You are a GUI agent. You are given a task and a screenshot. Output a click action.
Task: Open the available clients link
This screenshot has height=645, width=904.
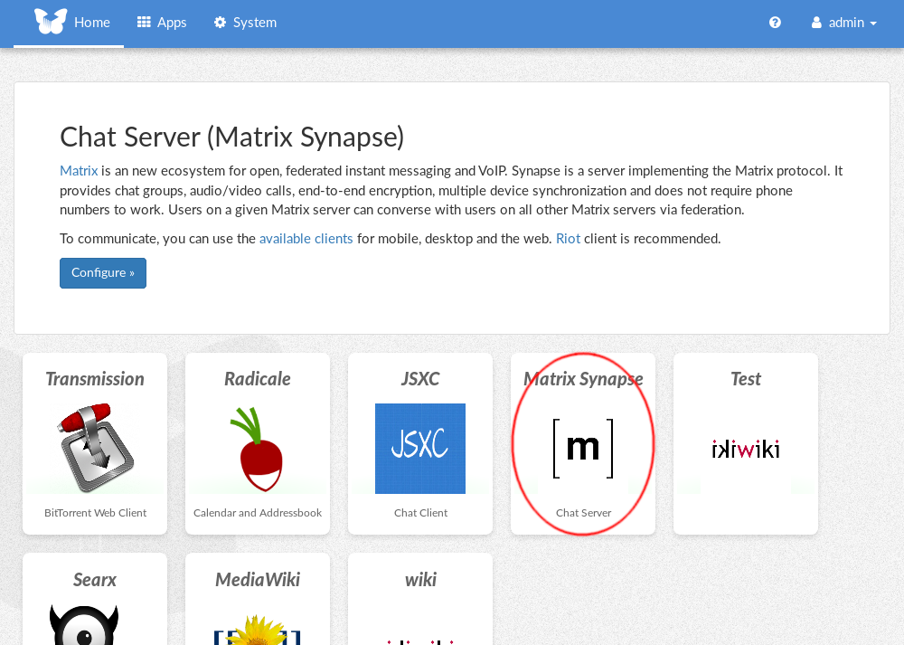306,239
